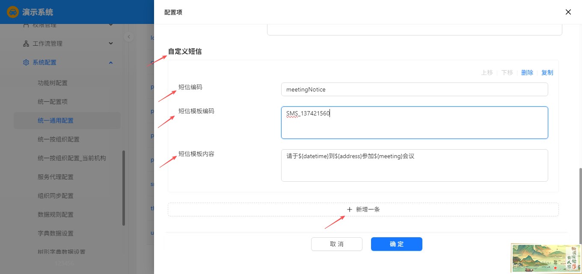Select 统一按组织配置 in the sidebar
The width and height of the screenshot is (582, 274).
(59, 139)
